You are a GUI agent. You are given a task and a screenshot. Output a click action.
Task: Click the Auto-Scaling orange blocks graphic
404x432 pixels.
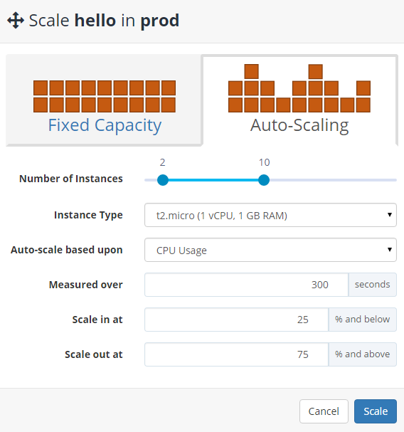coord(299,88)
